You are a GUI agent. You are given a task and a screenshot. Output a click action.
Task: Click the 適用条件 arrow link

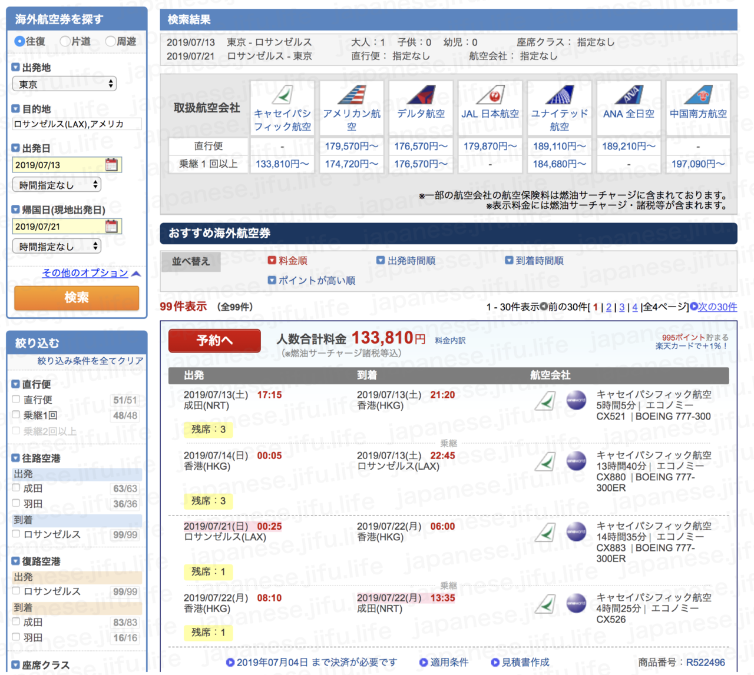[x=444, y=662]
